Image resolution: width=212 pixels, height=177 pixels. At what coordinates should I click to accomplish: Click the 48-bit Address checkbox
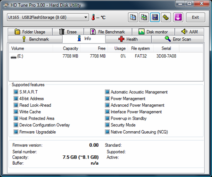(16, 99)
